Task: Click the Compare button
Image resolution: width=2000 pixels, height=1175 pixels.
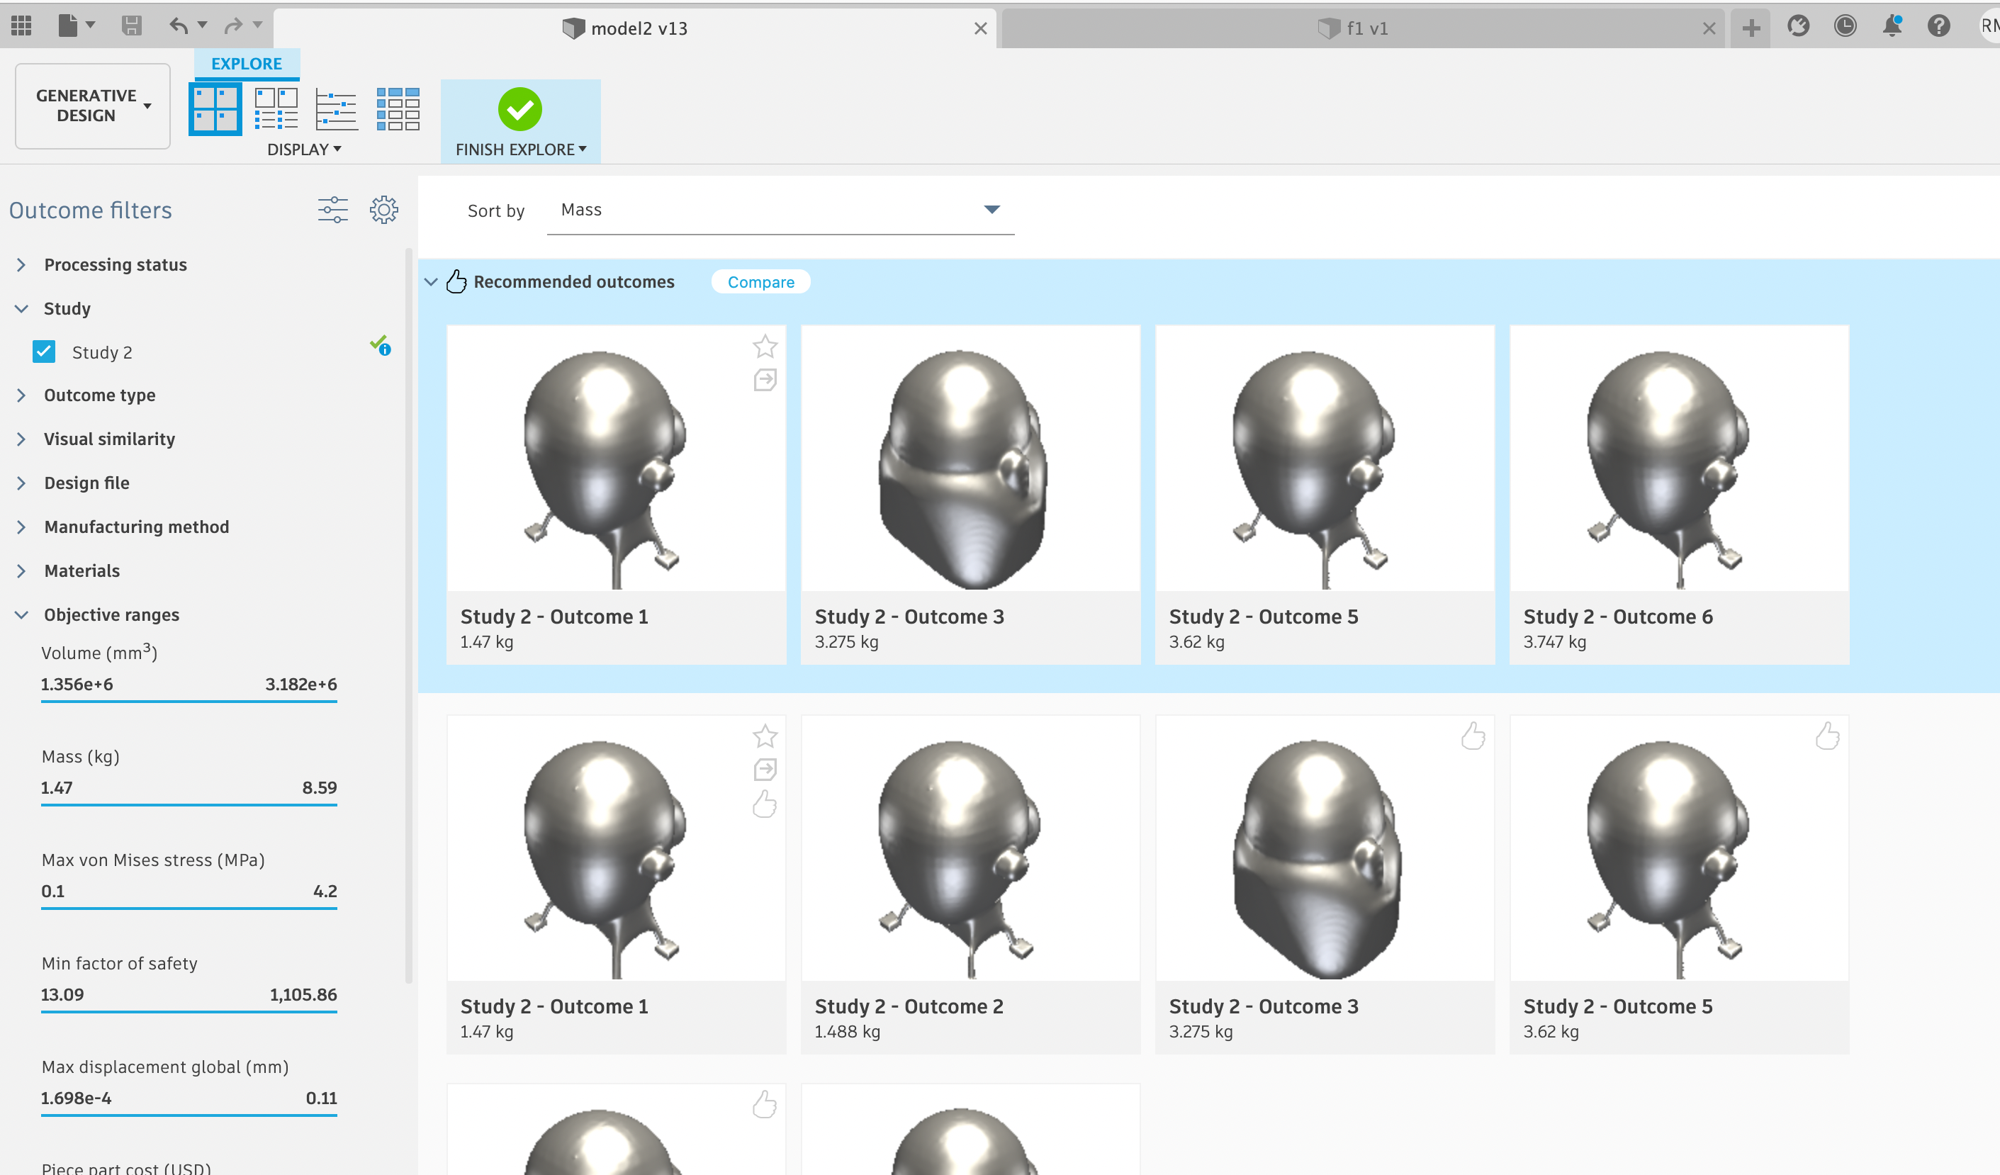Action: (x=760, y=281)
